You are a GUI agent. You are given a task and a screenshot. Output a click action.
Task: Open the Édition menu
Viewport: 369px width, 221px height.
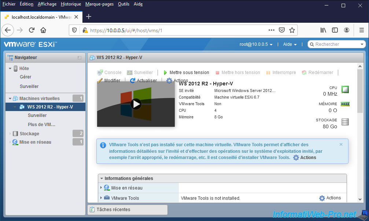(27, 4)
